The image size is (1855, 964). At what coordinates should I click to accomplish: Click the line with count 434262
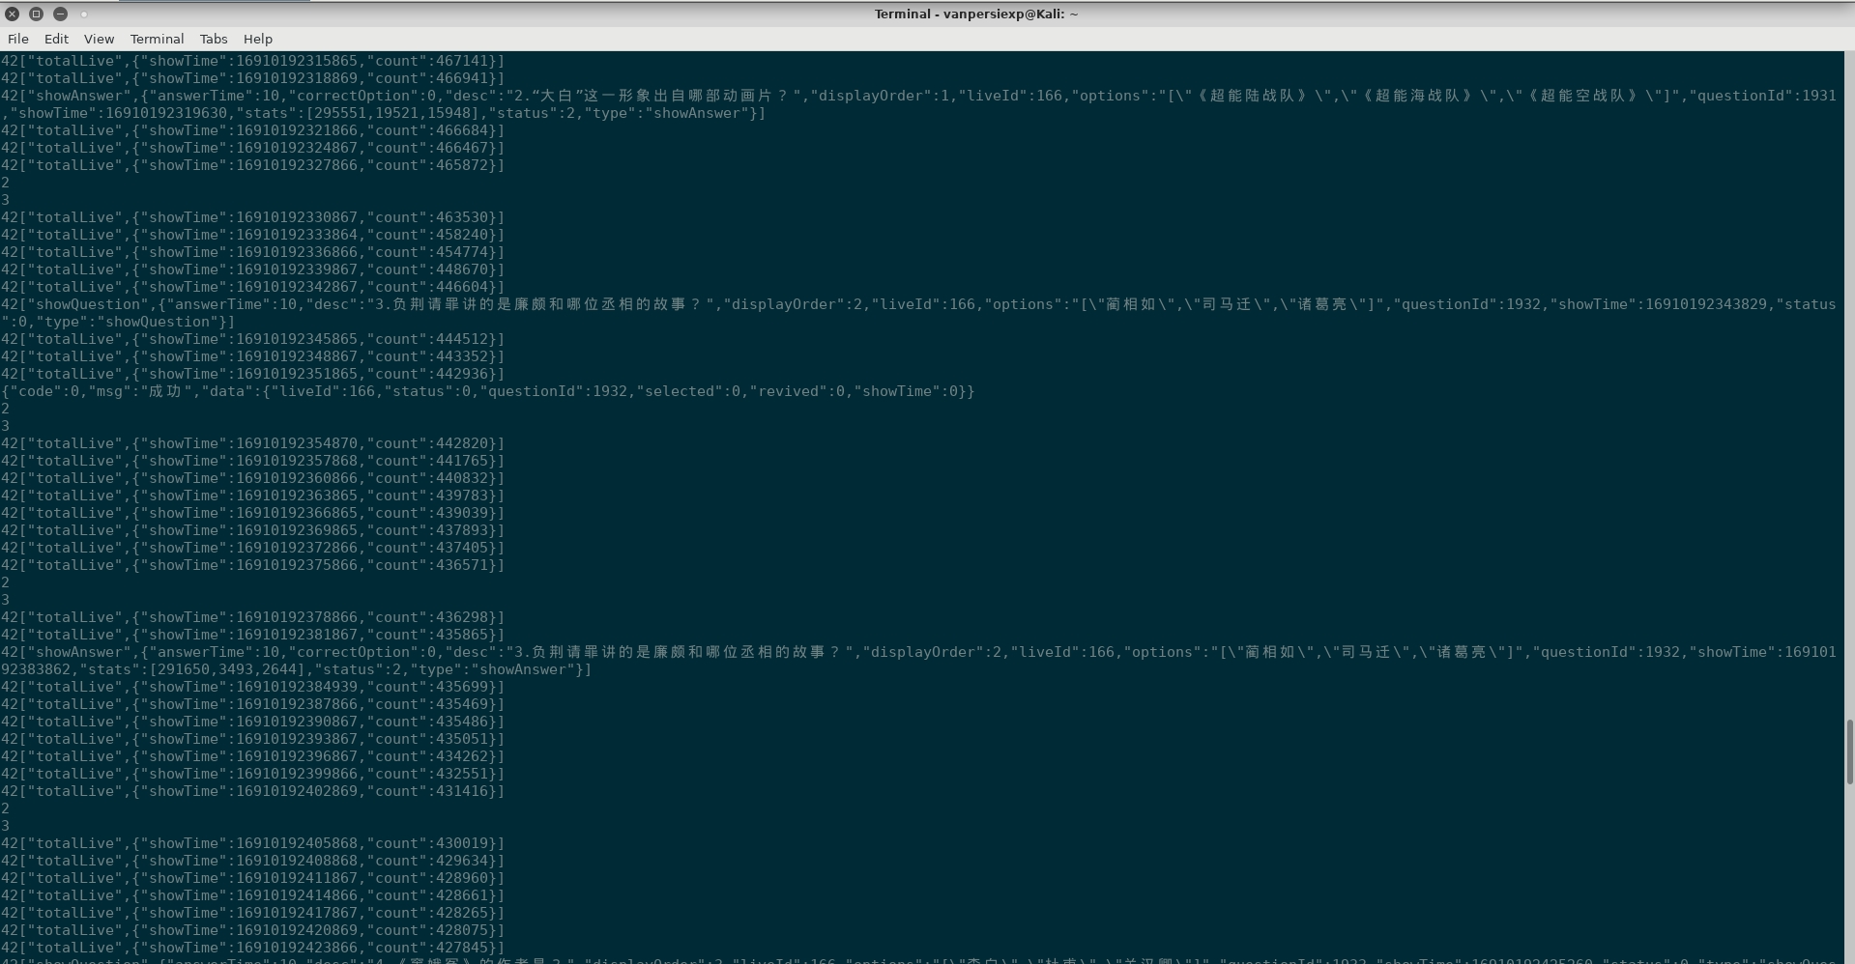[252, 756]
